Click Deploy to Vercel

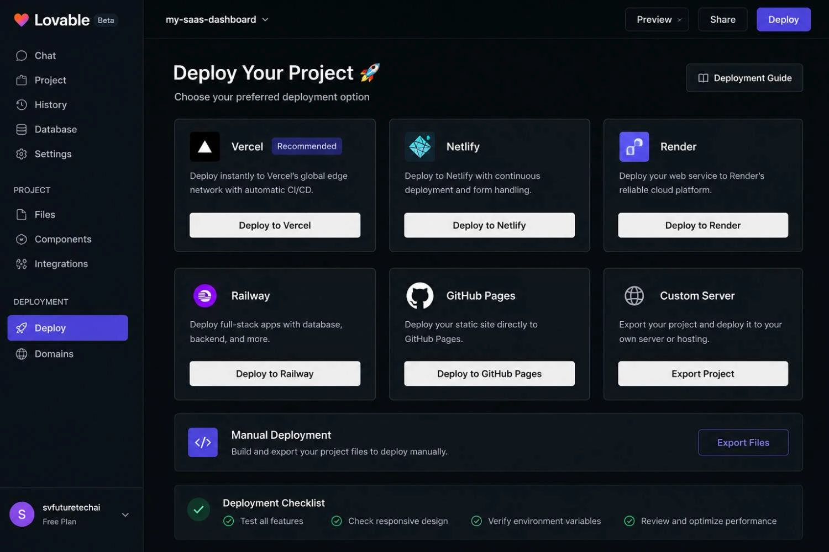click(275, 225)
